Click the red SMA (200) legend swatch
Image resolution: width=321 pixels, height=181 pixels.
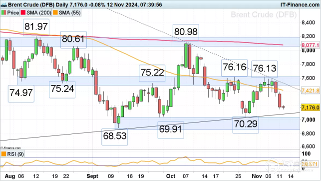coord(23,12)
